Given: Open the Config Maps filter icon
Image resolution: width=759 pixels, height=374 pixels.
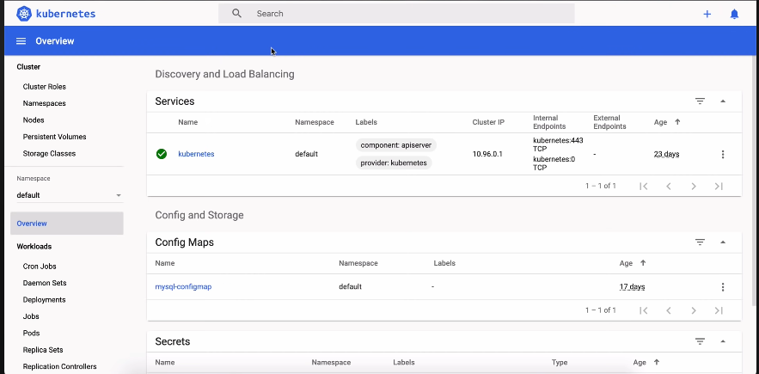Looking at the screenshot, I should [x=700, y=242].
